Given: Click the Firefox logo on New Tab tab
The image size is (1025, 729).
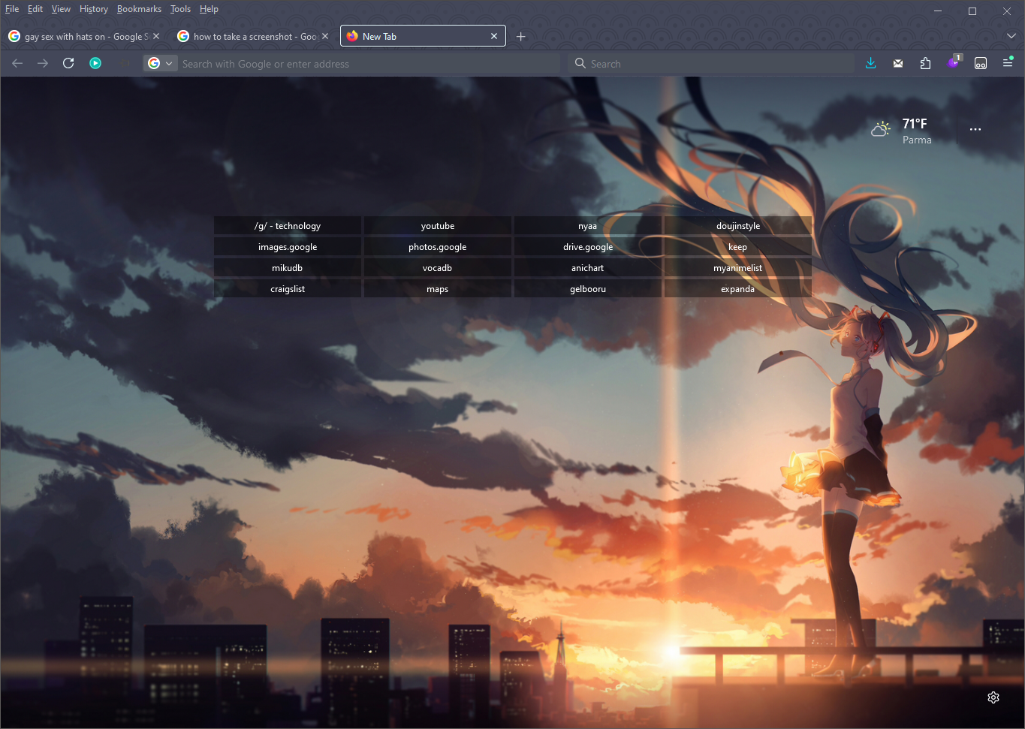Looking at the screenshot, I should pos(352,36).
